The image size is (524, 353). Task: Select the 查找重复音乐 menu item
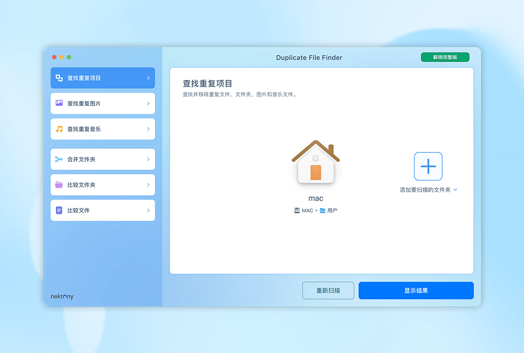pyautogui.click(x=103, y=129)
